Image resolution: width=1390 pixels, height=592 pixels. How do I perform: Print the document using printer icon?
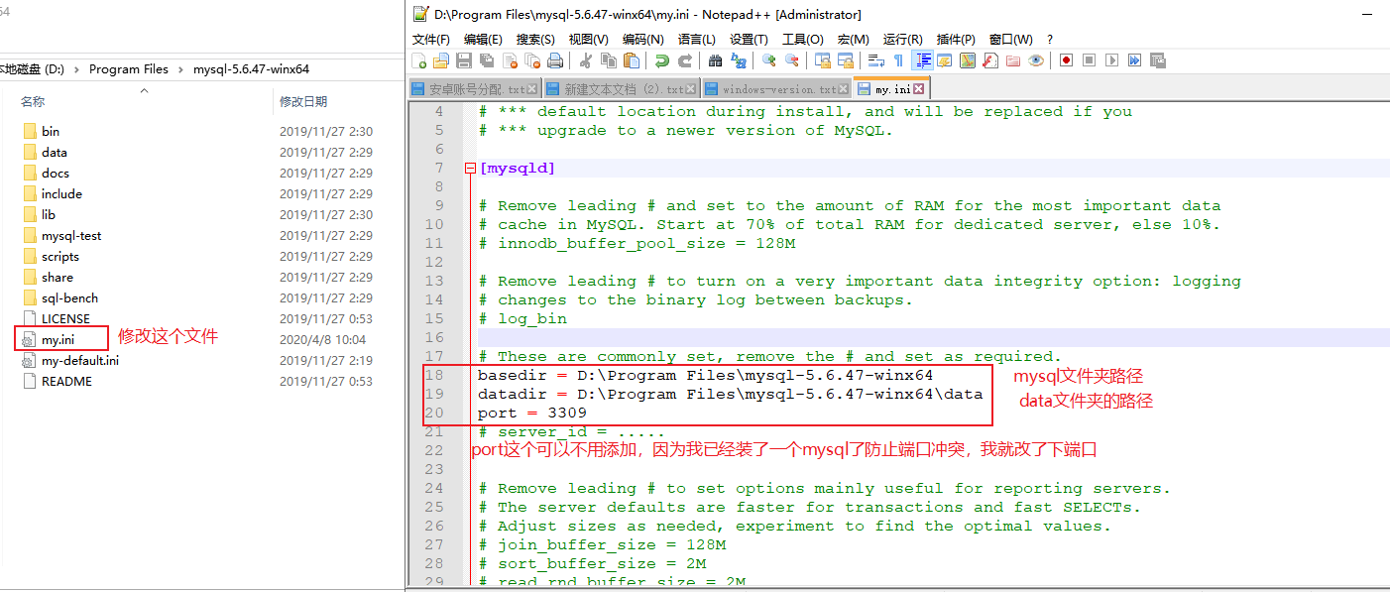pos(555,60)
